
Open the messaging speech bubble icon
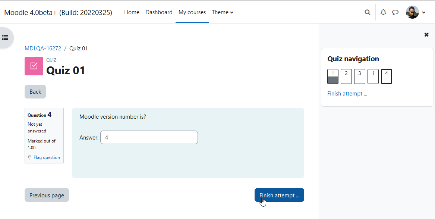click(395, 12)
